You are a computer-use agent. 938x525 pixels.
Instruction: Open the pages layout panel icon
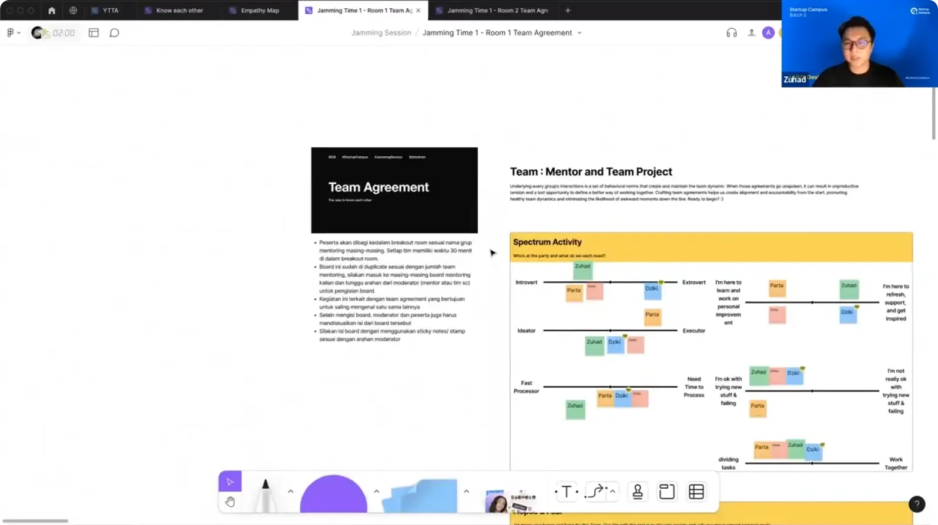(x=93, y=33)
